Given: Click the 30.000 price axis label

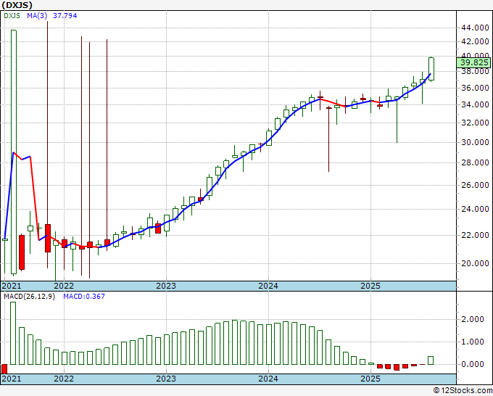Looking at the screenshot, I should pos(474,143).
